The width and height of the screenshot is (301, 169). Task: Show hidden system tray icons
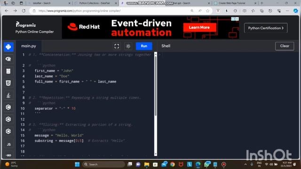(246, 164)
